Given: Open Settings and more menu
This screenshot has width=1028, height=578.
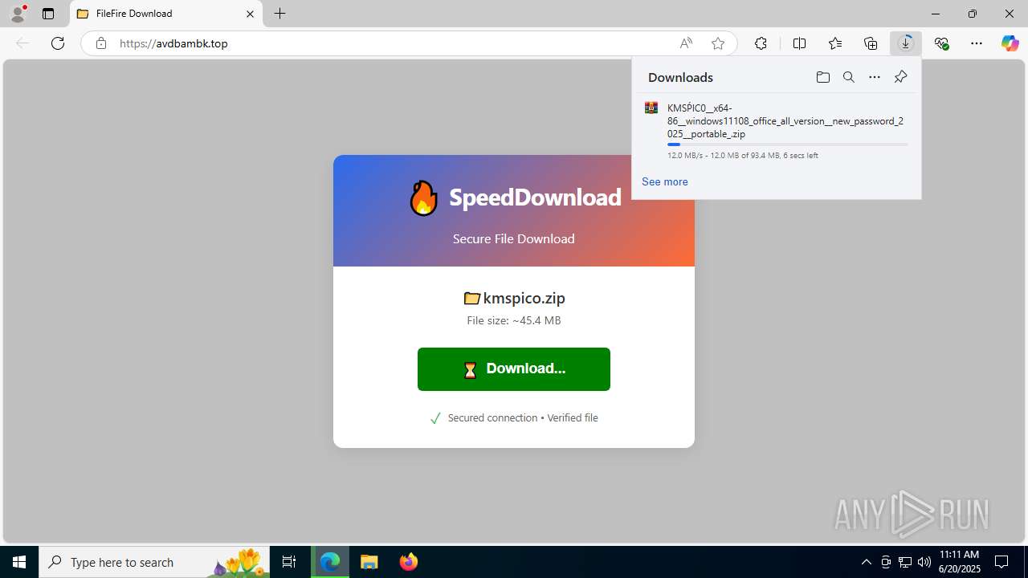Looking at the screenshot, I should (977, 43).
